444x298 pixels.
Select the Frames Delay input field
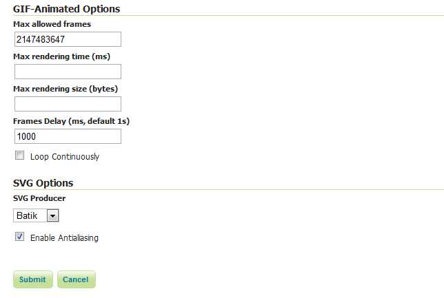68,136
